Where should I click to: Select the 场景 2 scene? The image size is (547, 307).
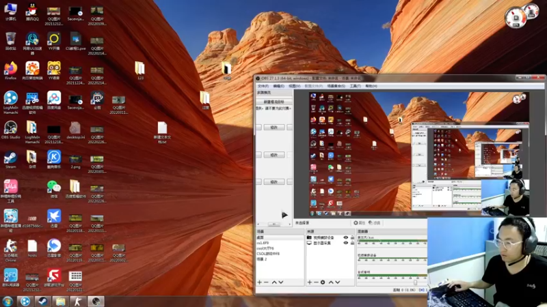click(x=280, y=259)
